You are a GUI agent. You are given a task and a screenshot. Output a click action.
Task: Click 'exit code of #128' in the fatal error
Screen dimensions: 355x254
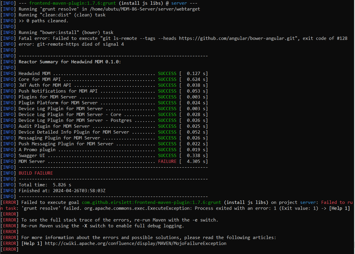coord(325,38)
